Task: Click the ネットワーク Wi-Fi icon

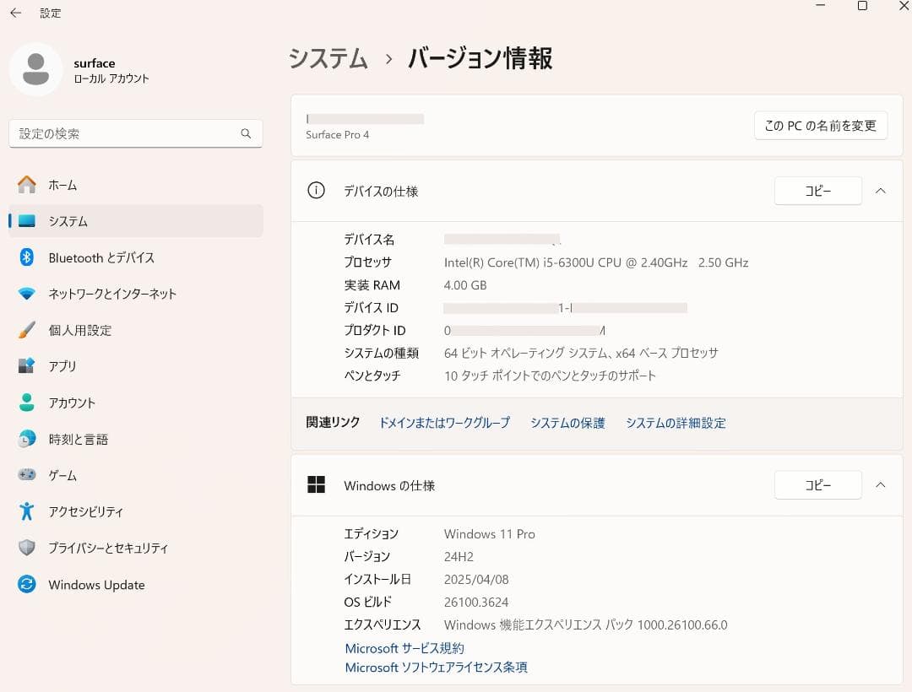Action: (x=27, y=294)
